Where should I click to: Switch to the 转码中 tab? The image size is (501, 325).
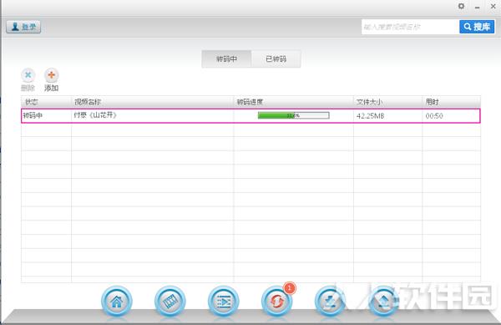point(226,58)
